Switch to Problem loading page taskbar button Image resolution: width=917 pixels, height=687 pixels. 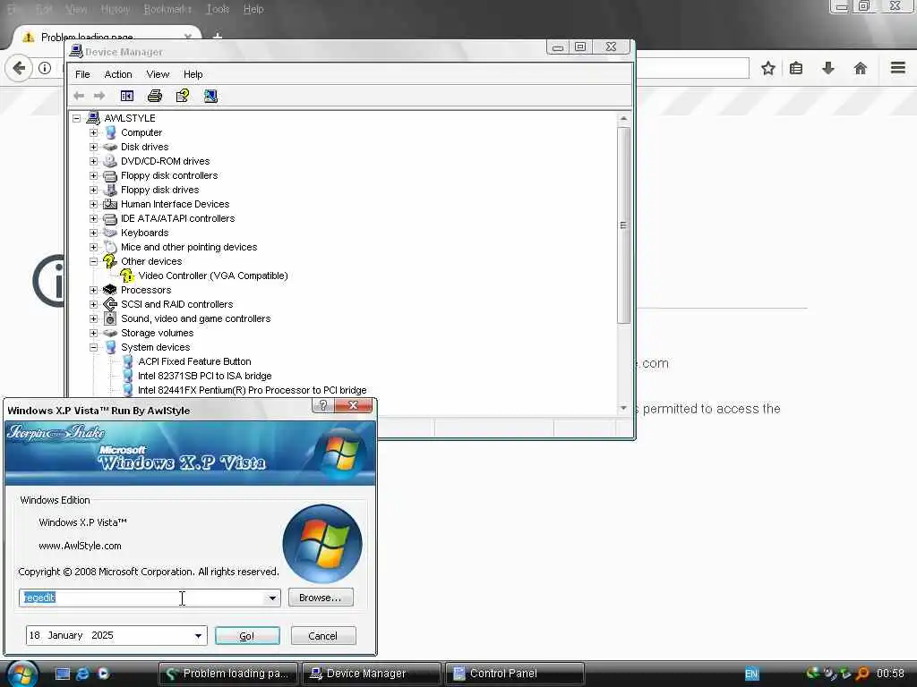(228, 674)
